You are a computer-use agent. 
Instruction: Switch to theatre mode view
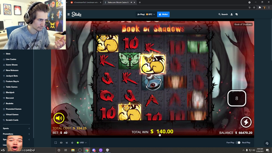pyautogui.click(x=61, y=143)
